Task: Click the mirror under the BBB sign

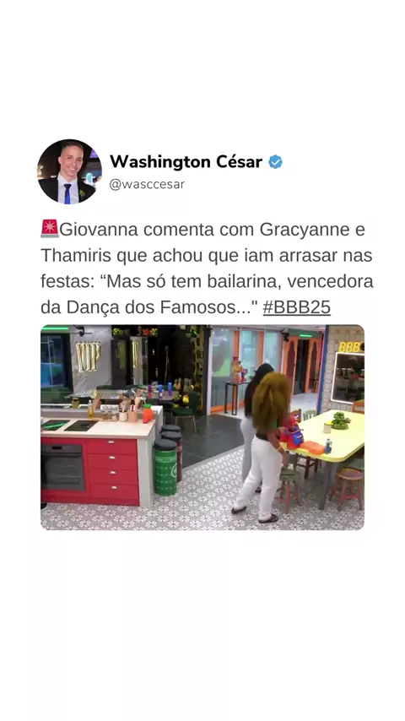Action: (x=348, y=377)
